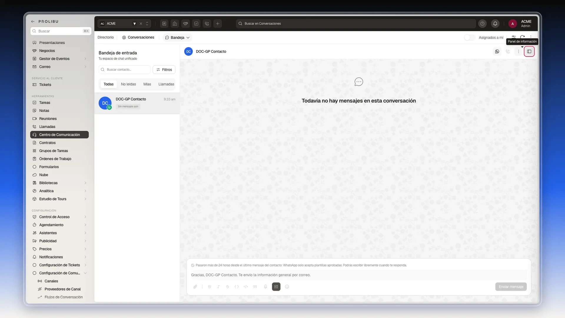565x318 pixels.
Task: Expand Gestor de Eventos in sidebar
Action: pos(85,59)
